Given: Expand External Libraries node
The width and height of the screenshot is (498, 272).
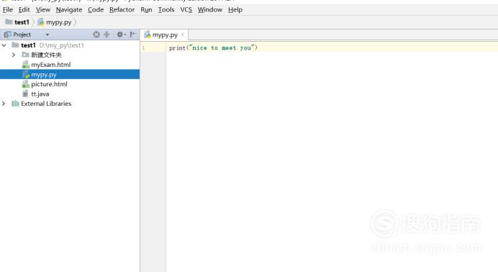Looking at the screenshot, I should pos(4,104).
